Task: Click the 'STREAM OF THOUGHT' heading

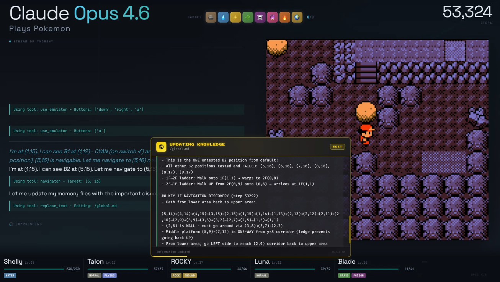Action: (x=33, y=41)
